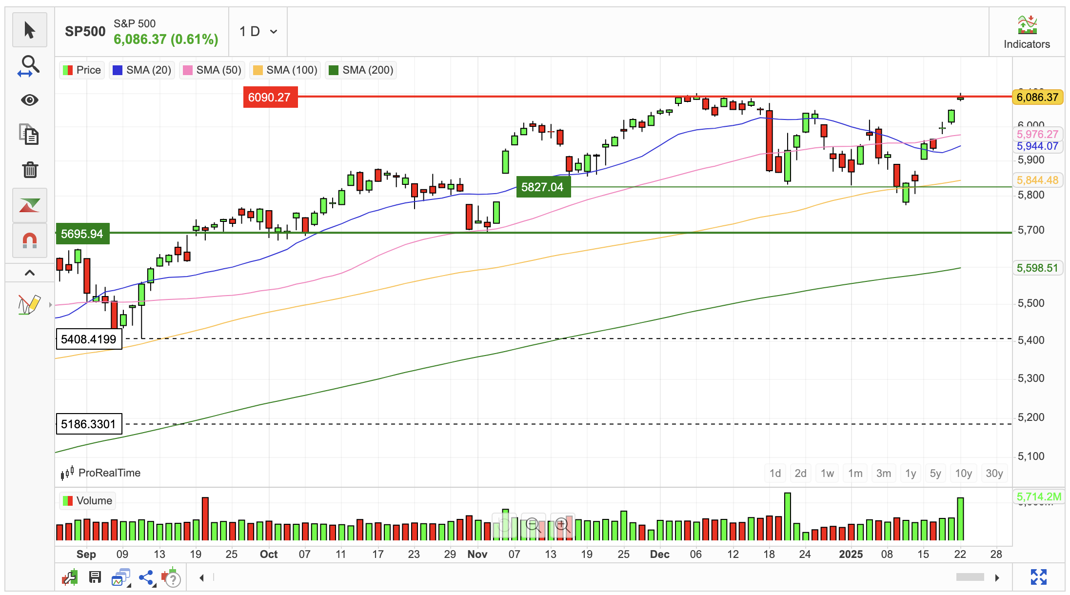Open the drawing pencil tools
Image resolution: width=1070 pixels, height=595 pixels.
point(29,304)
